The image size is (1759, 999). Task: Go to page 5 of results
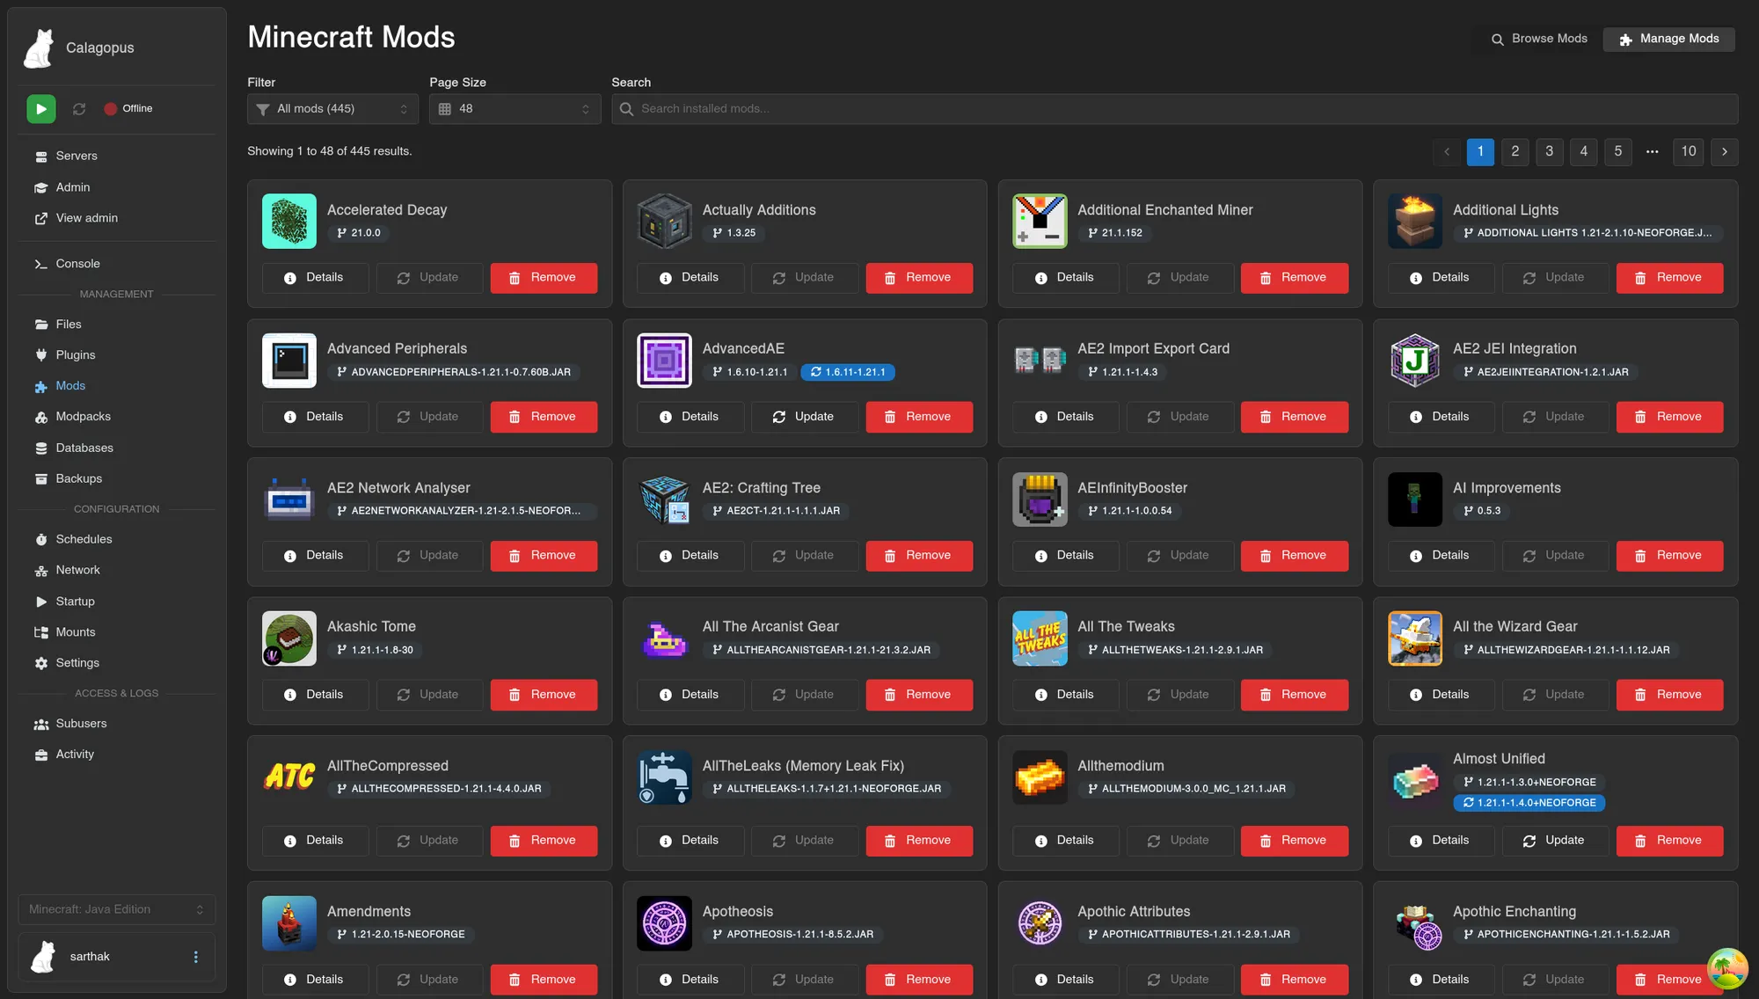[1618, 151]
